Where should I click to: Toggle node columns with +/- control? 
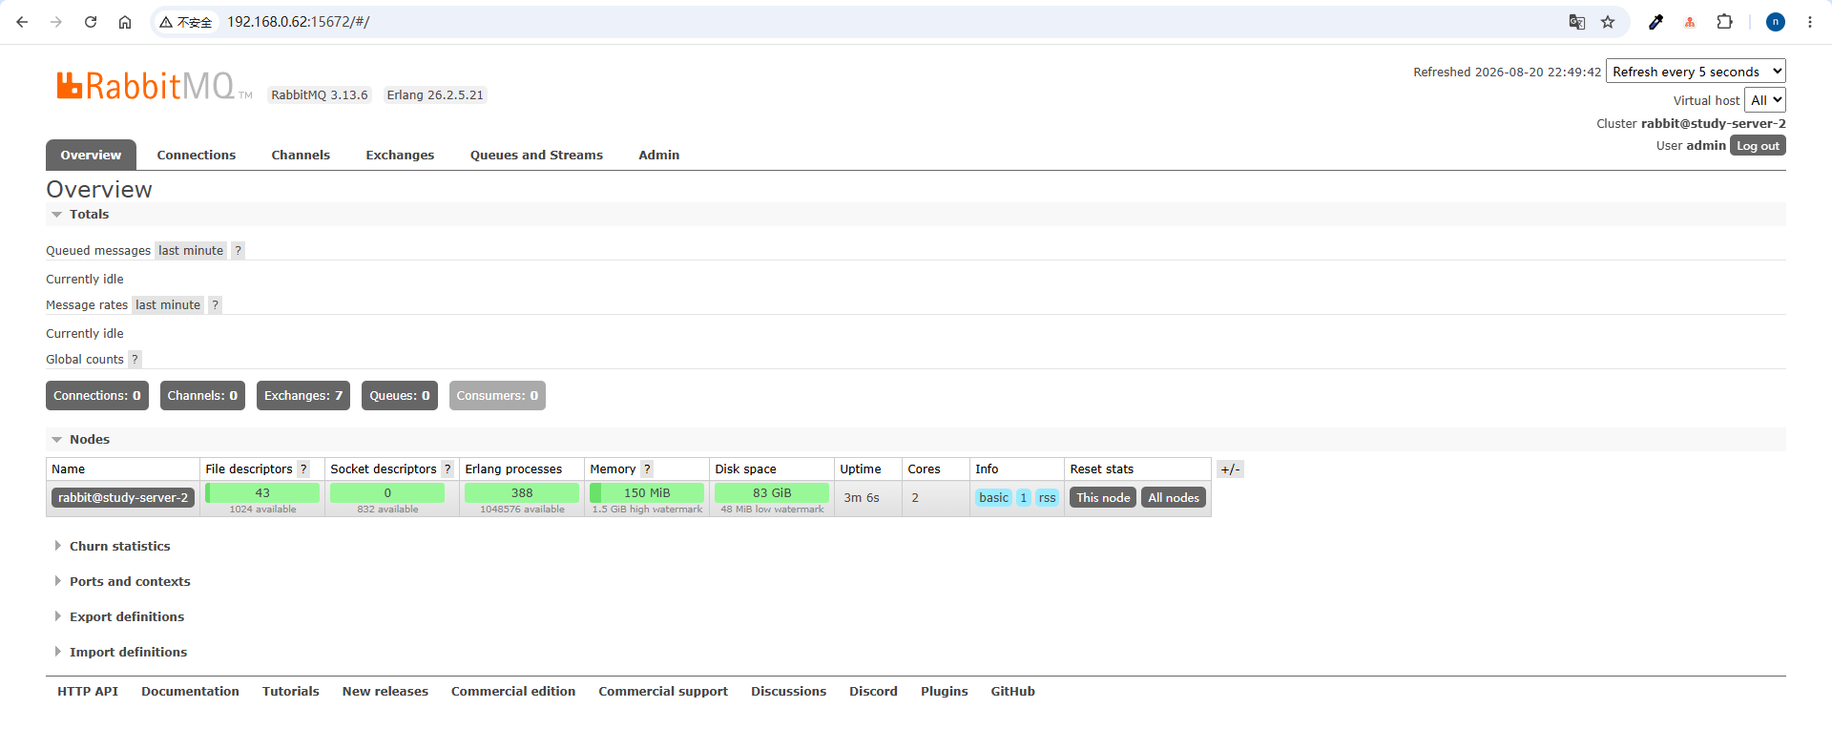point(1230,469)
